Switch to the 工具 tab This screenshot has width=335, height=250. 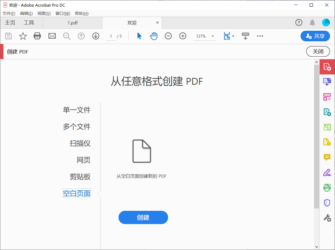pos(29,22)
